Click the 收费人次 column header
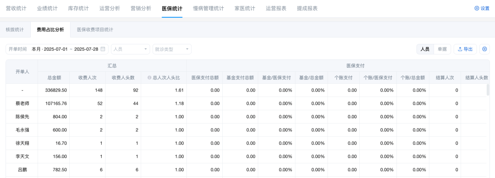This screenshot has width=495, height=178. (x=88, y=77)
